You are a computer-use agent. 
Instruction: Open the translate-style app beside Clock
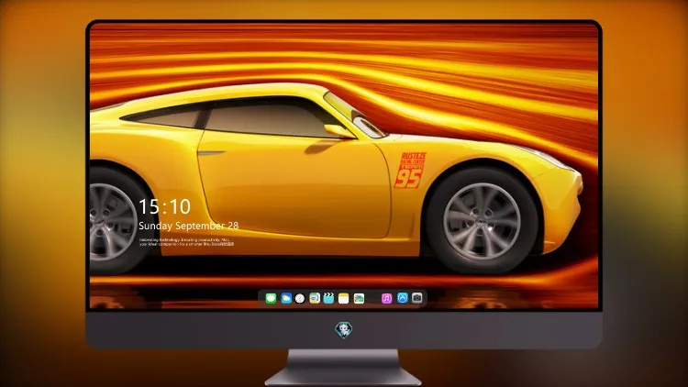[315, 298]
